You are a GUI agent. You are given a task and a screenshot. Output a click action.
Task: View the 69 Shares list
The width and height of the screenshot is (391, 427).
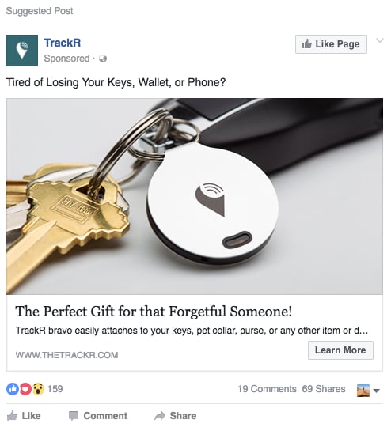(x=324, y=389)
